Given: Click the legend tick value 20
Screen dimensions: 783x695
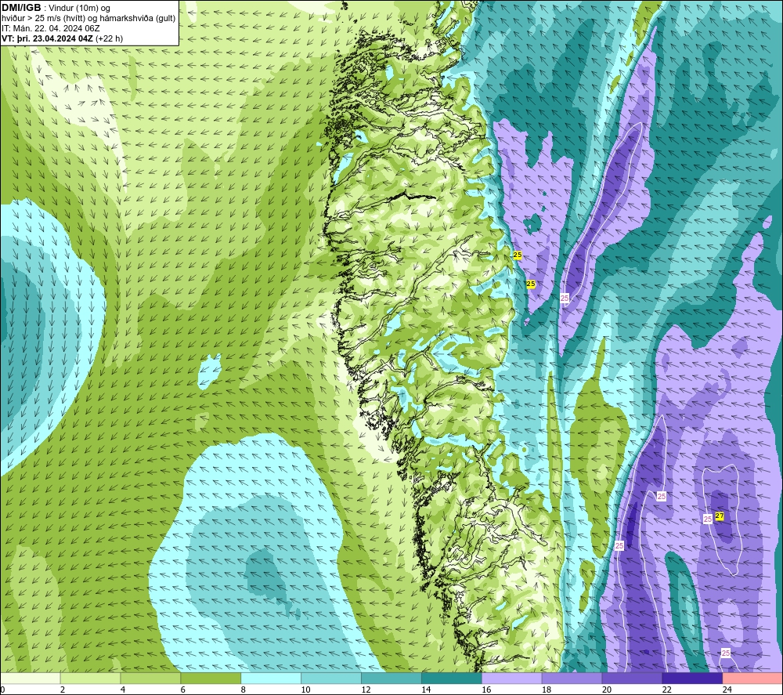Looking at the screenshot, I should tap(607, 690).
